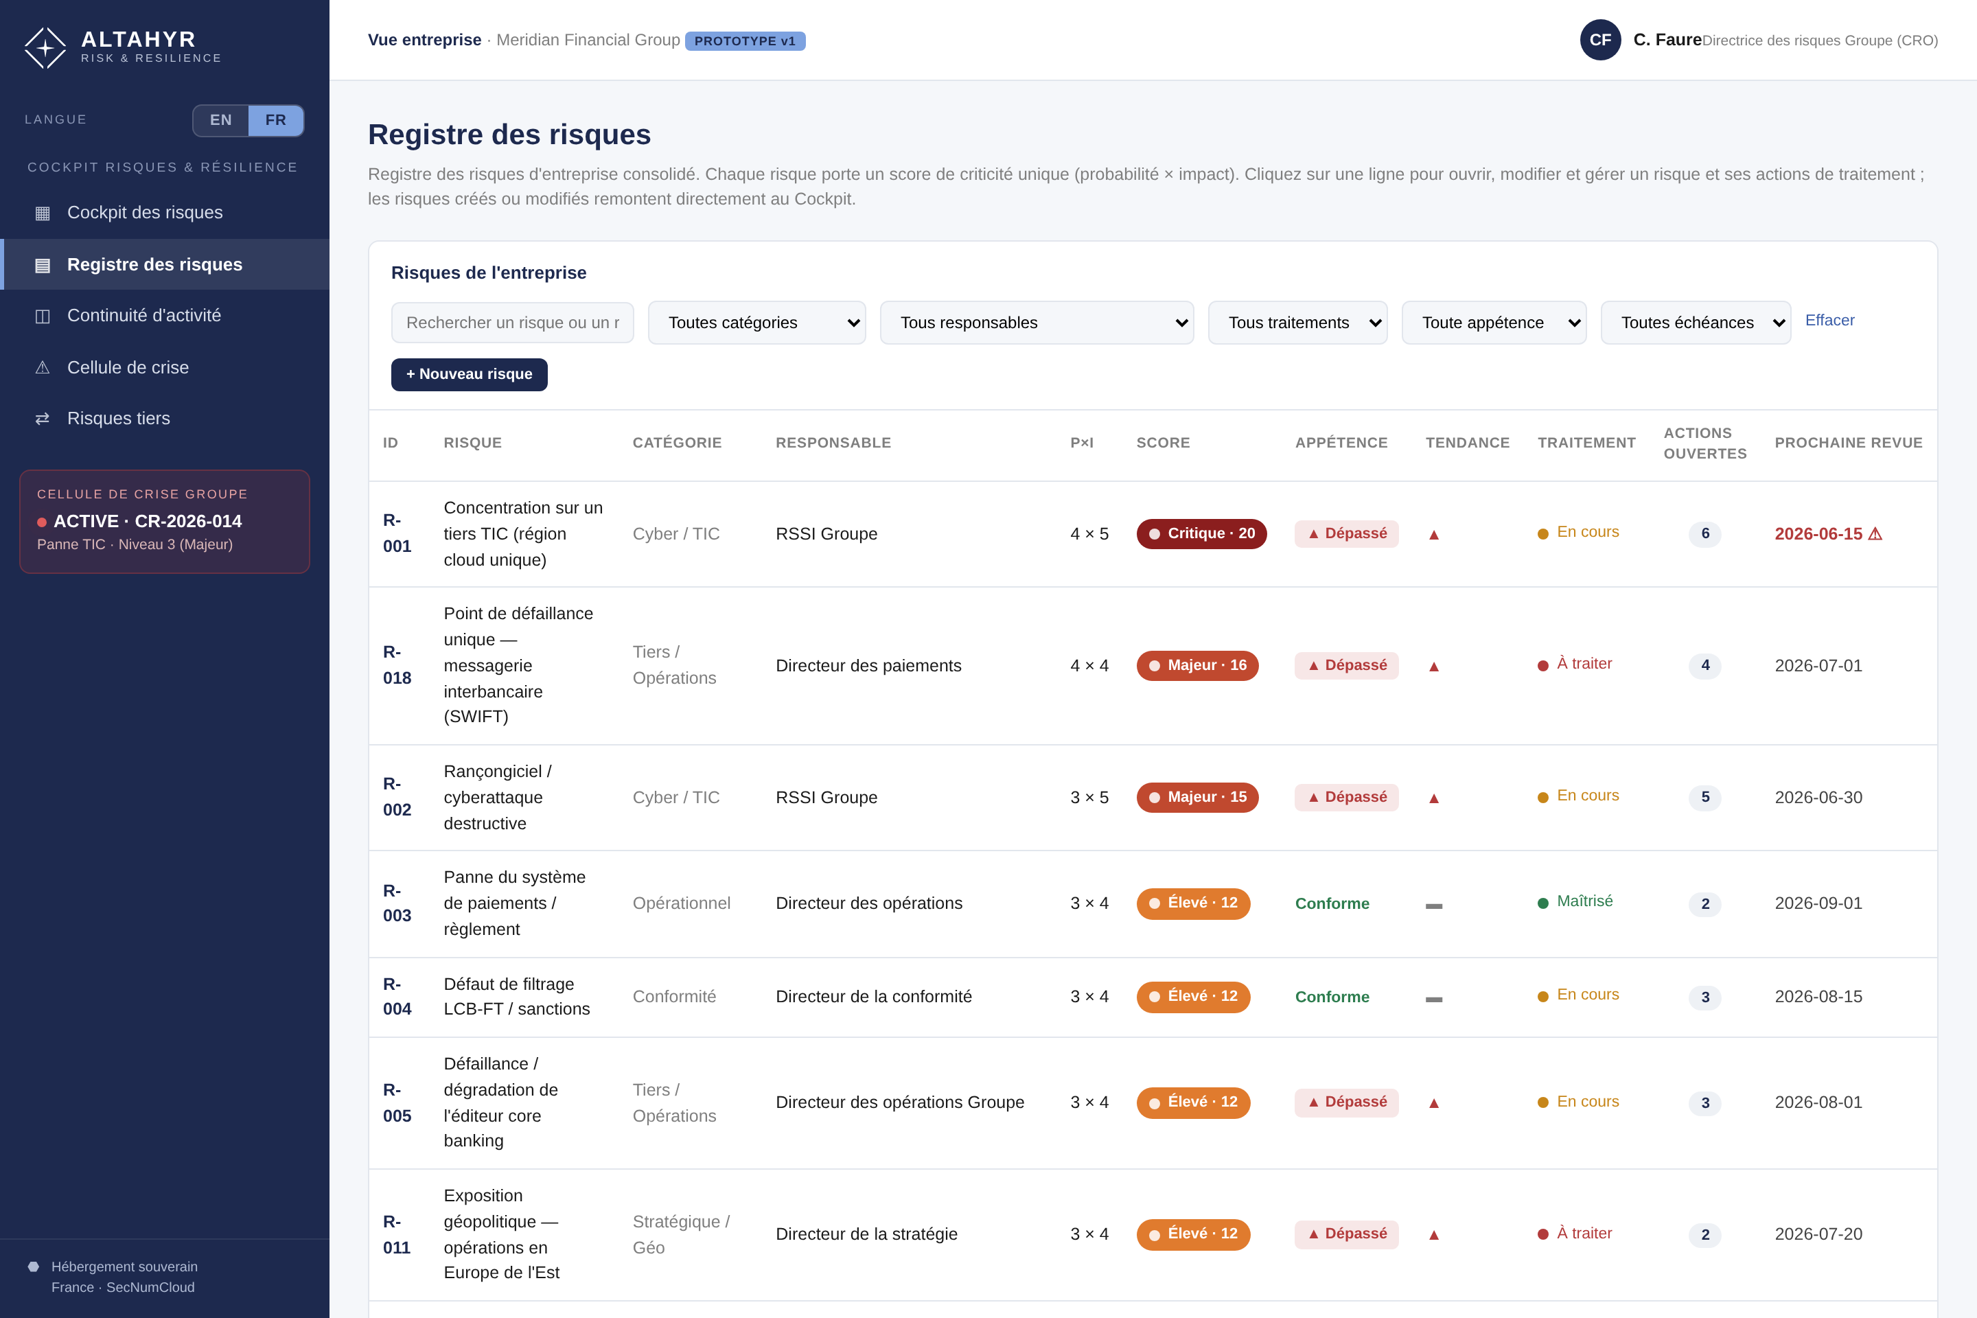Click overdue review date 2026-06-15
The image size is (1977, 1318).
(x=1827, y=534)
